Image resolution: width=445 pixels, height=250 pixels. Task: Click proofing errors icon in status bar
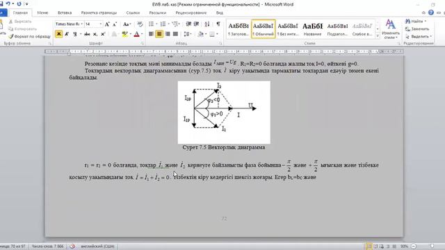pos(72,247)
